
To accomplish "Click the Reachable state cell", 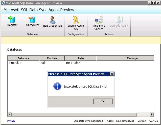I will click(73, 63).
